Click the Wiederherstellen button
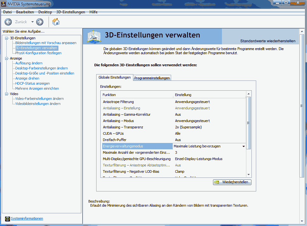The width and height of the screenshot is (307, 226). click(232, 182)
